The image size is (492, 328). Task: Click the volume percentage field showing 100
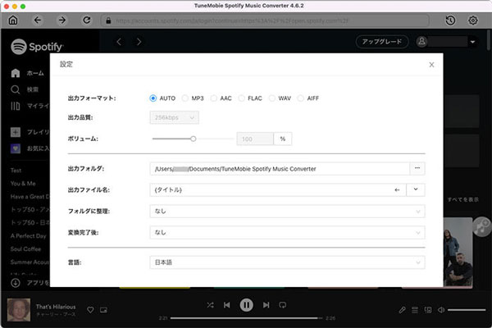coord(255,139)
